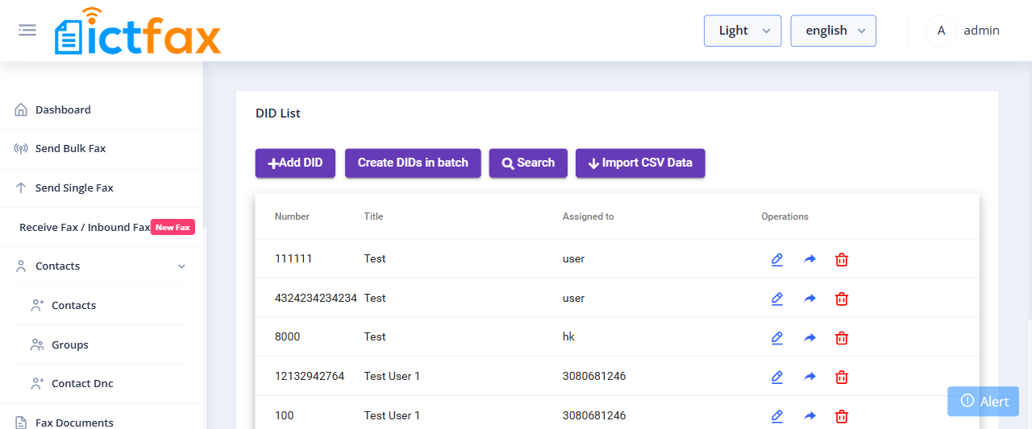
Task: Click the Title column header
Action: click(x=373, y=217)
